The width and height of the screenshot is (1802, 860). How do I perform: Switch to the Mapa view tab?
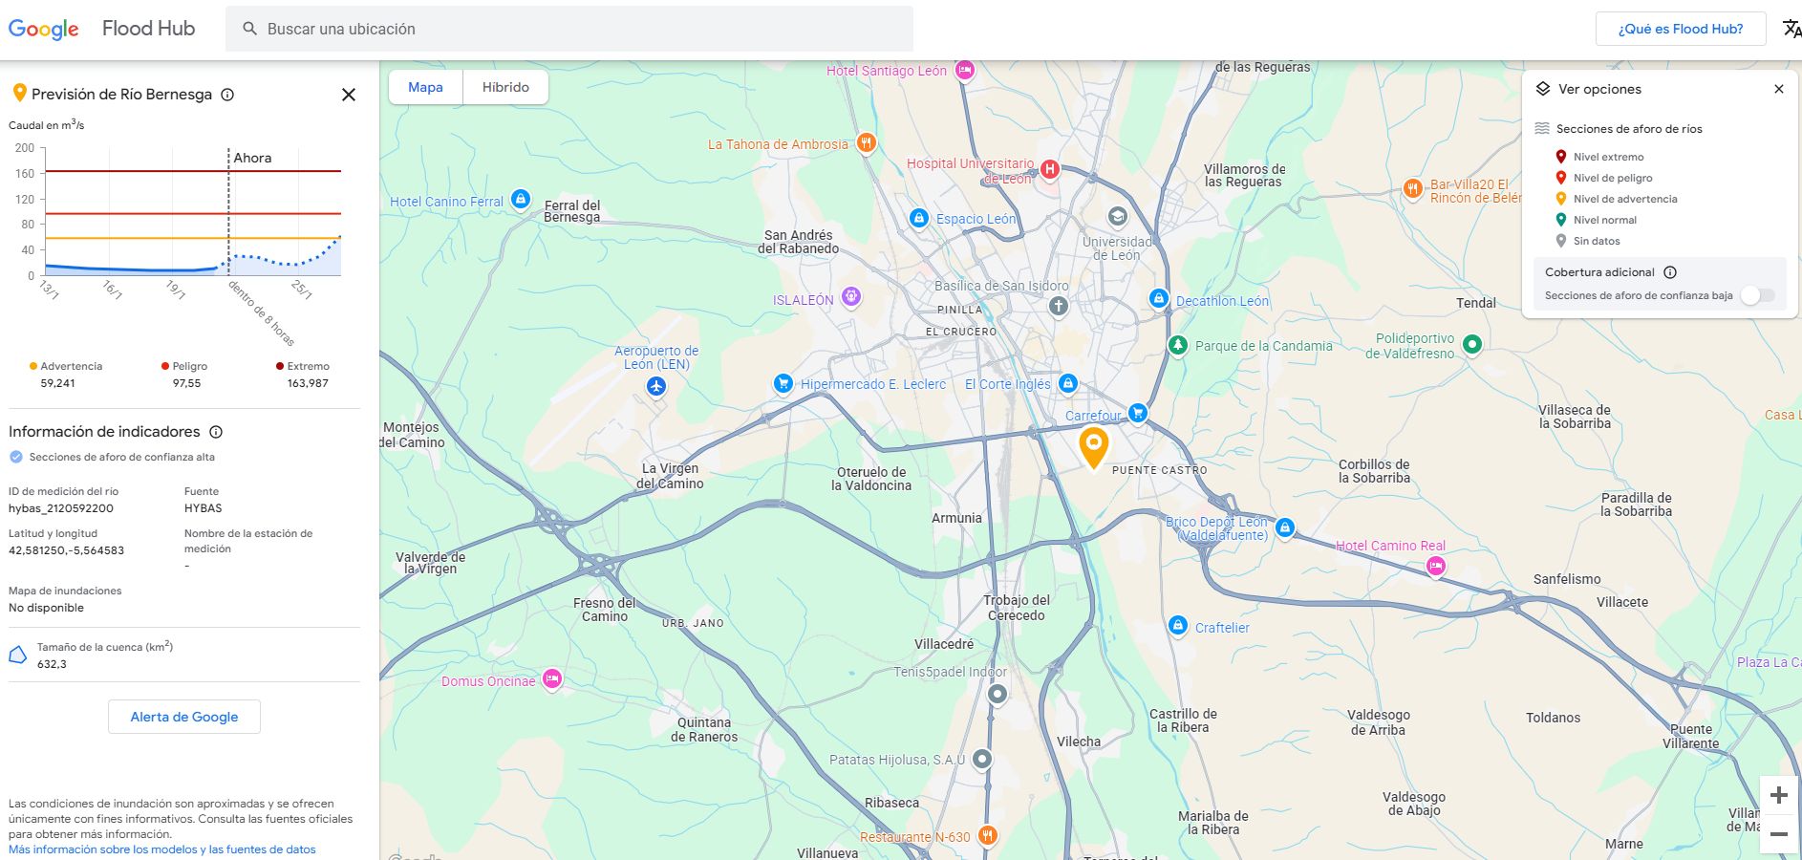[x=425, y=87]
